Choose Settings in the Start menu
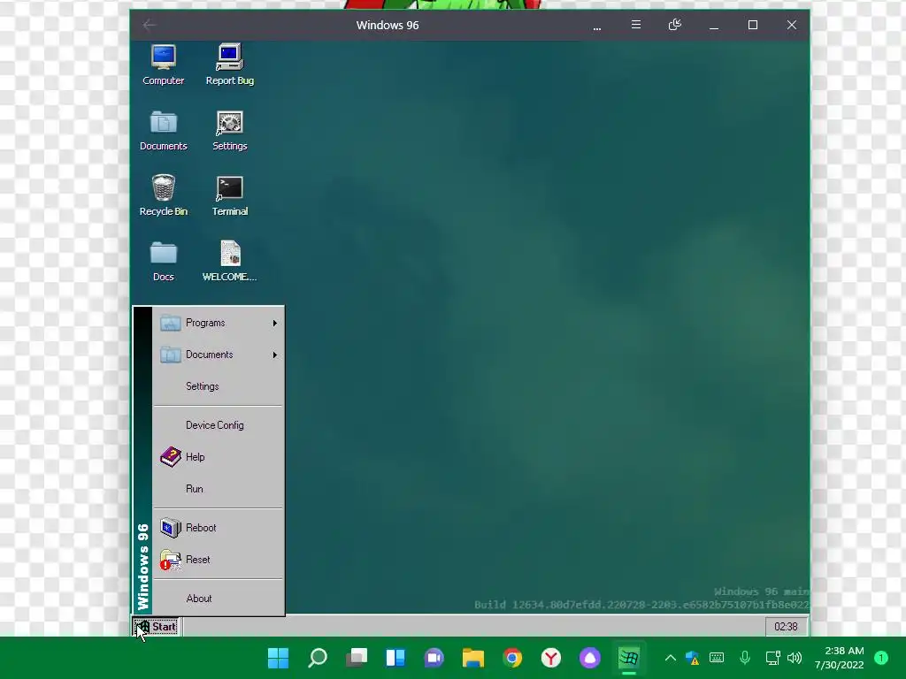Image resolution: width=906 pixels, height=679 pixels. pyautogui.click(x=219, y=386)
